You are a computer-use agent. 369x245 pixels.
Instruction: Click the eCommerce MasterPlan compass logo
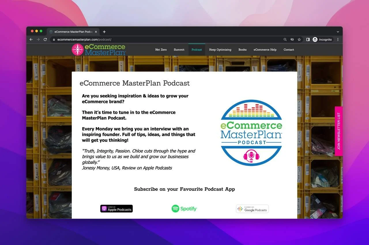78,50
